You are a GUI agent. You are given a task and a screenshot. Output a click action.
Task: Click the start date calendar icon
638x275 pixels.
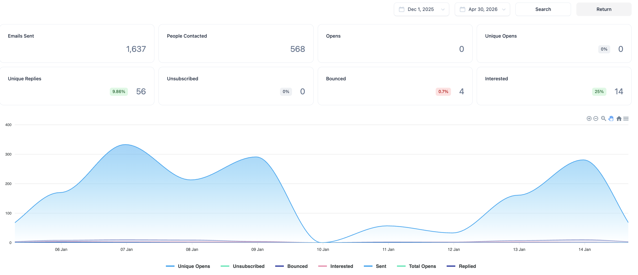point(402,9)
